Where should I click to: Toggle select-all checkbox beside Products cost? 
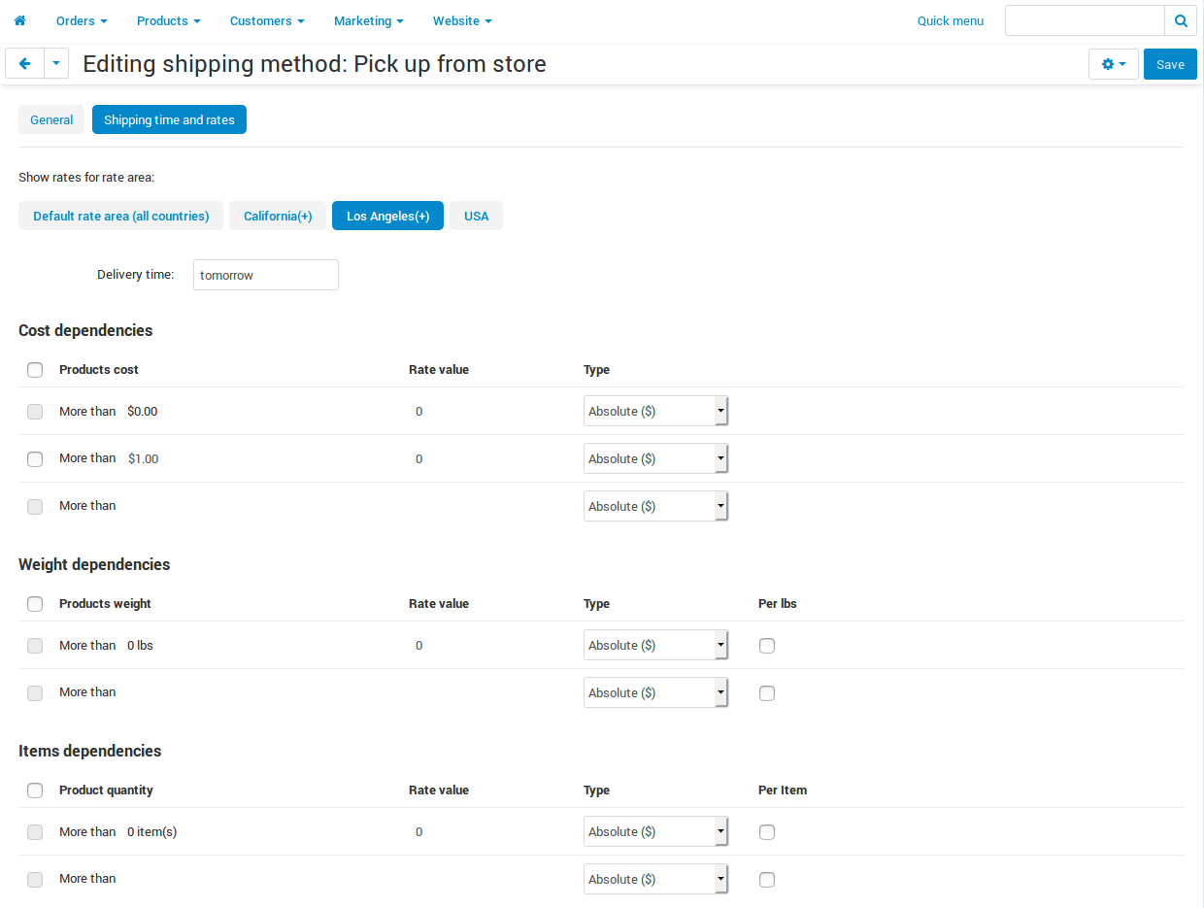tap(35, 370)
